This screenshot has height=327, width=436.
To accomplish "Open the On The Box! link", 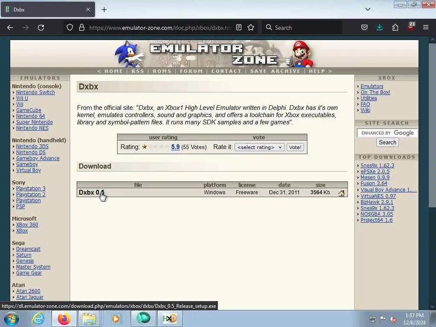I will pos(376,92).
